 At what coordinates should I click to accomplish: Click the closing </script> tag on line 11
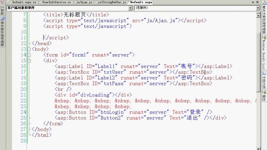pos(56,37)
